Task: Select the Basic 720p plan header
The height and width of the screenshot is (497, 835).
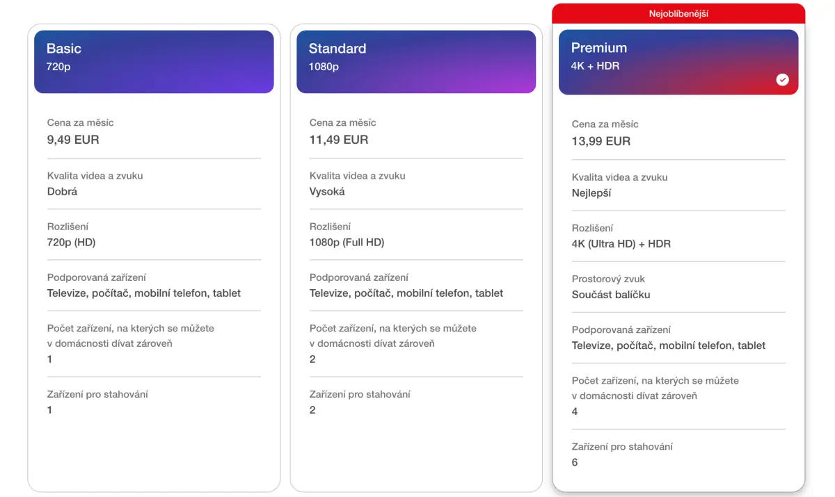Action: pyautogui.click(x=154, y=62)
